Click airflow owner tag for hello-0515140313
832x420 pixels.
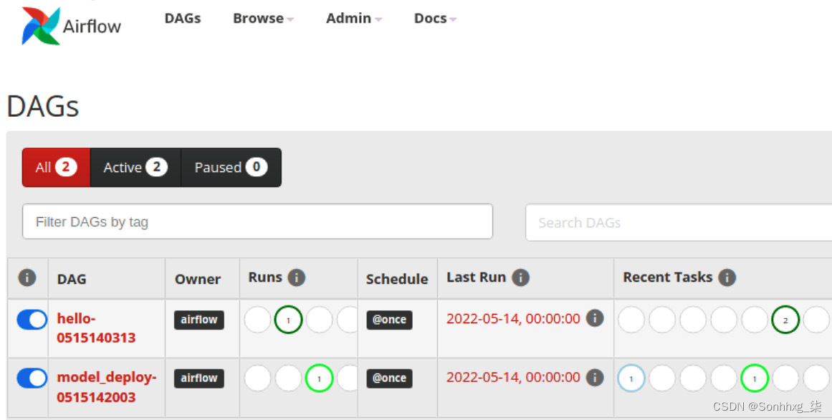(199, 320)
